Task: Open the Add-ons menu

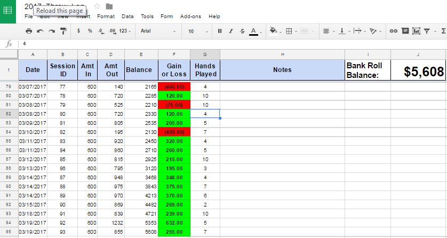Action: (x=190, y=17)
